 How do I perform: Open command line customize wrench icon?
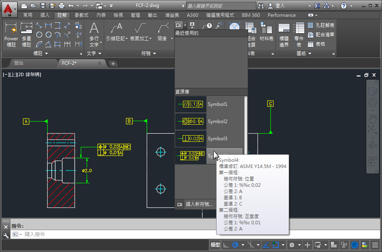(6, 236)
